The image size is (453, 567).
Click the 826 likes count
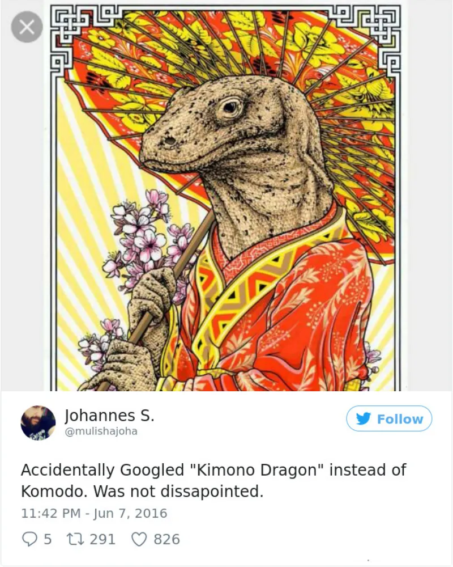tap(166, 539)
